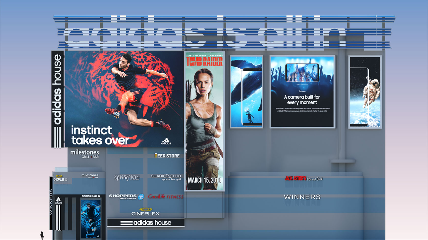428x240 pixels.
Task: Select the blue tiger poster at entrance
Action: click(x=91, y=219)
